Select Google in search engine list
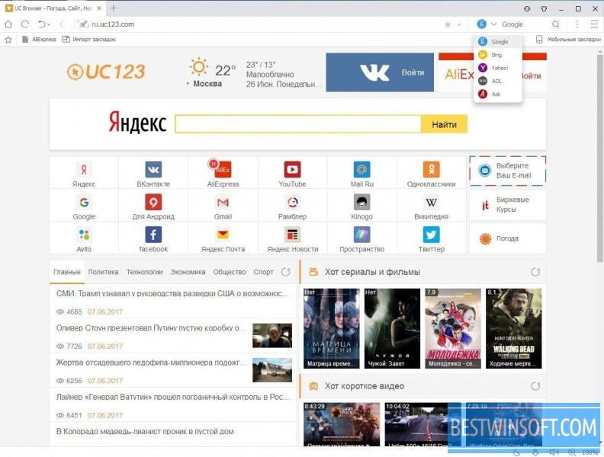 [498, 42]
